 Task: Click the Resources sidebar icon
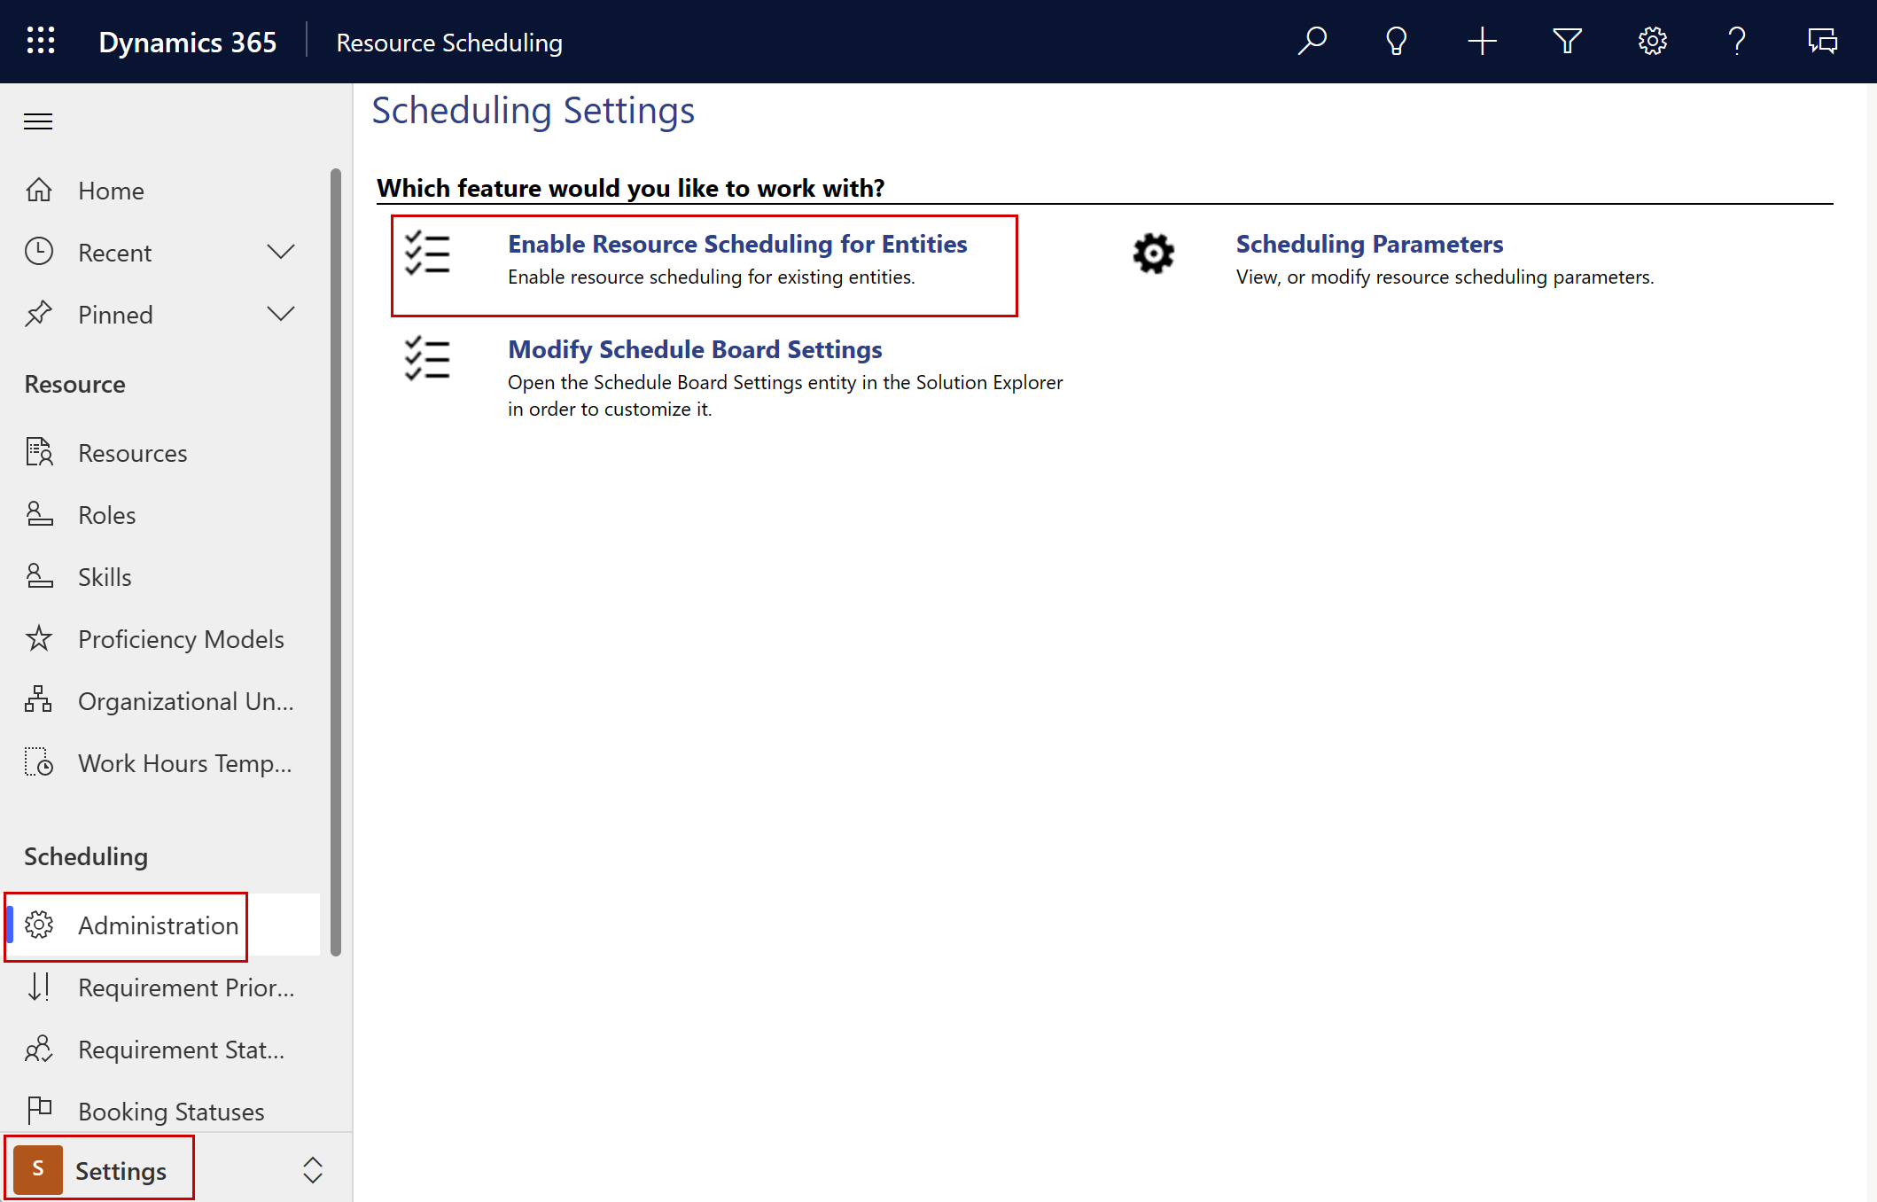(x=38, y=452)
